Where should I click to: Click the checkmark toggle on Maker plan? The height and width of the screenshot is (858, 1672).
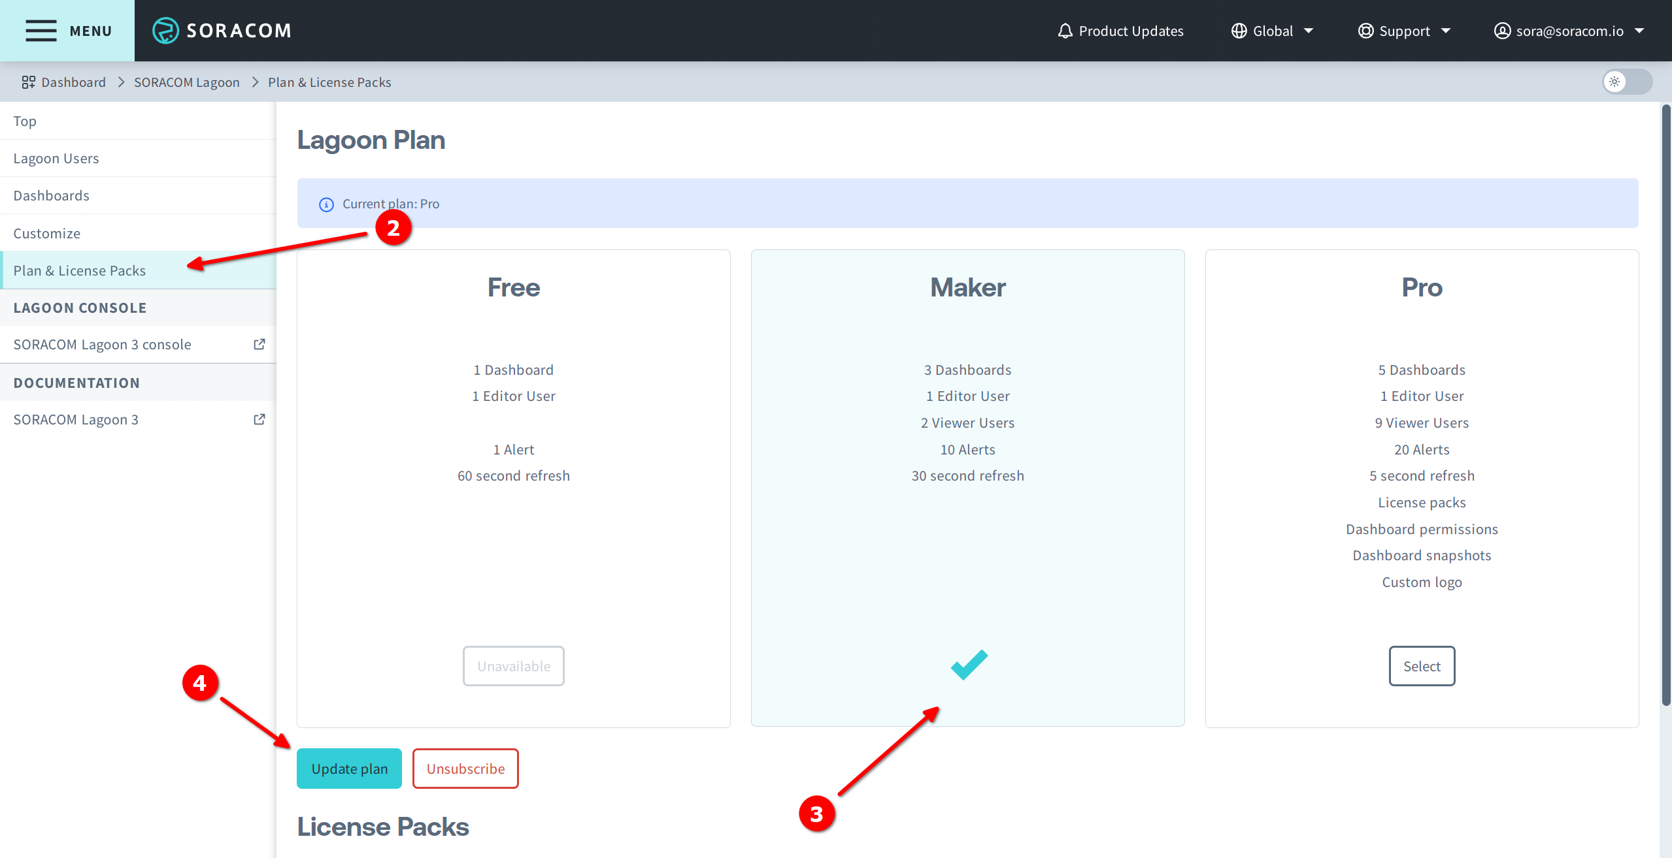[968, 663]
